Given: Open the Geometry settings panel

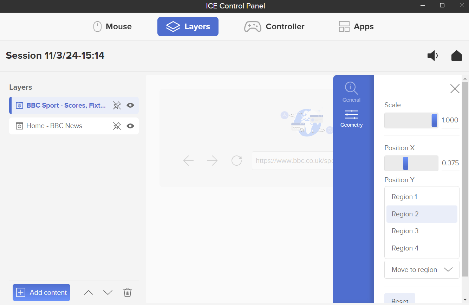Looking at the screenshot, I should [x=351, y=119].
